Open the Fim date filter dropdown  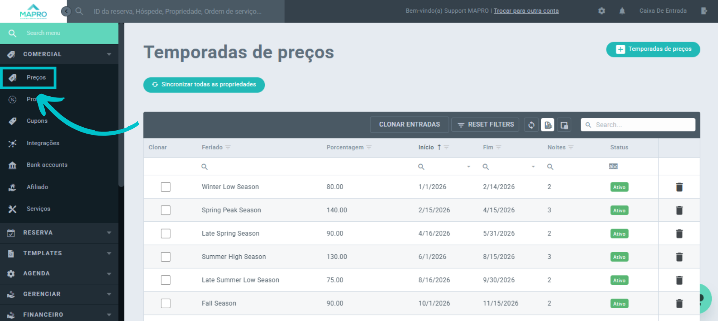[533, 167]
